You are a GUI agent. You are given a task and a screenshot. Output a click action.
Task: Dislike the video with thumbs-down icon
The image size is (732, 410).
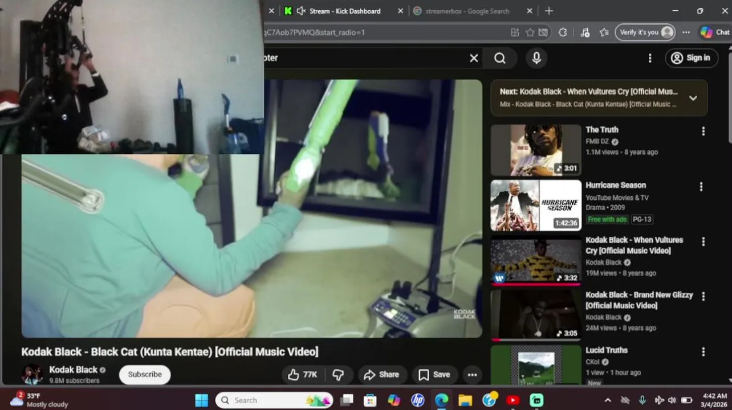point(338,374)
